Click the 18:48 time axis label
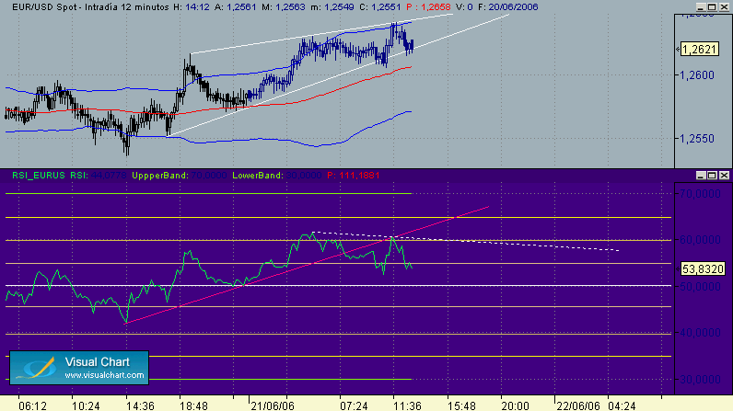The image size is (733, 411). (x=193, y=405)
